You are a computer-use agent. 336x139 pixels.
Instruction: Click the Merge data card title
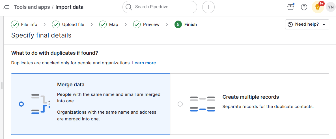[x=71, y=85]
